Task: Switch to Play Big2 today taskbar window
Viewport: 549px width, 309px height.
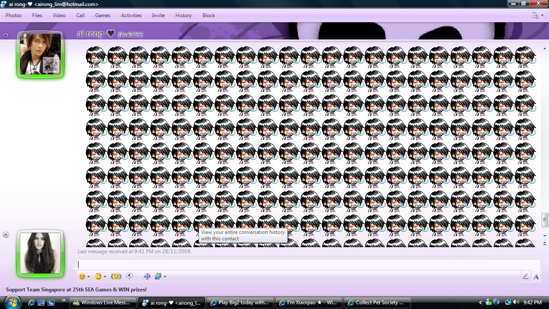Action: (x=240, y=303)
